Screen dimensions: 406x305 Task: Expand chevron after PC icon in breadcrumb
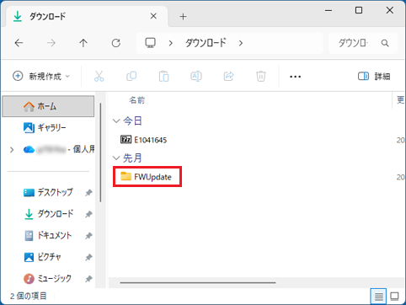coord(170,43)
